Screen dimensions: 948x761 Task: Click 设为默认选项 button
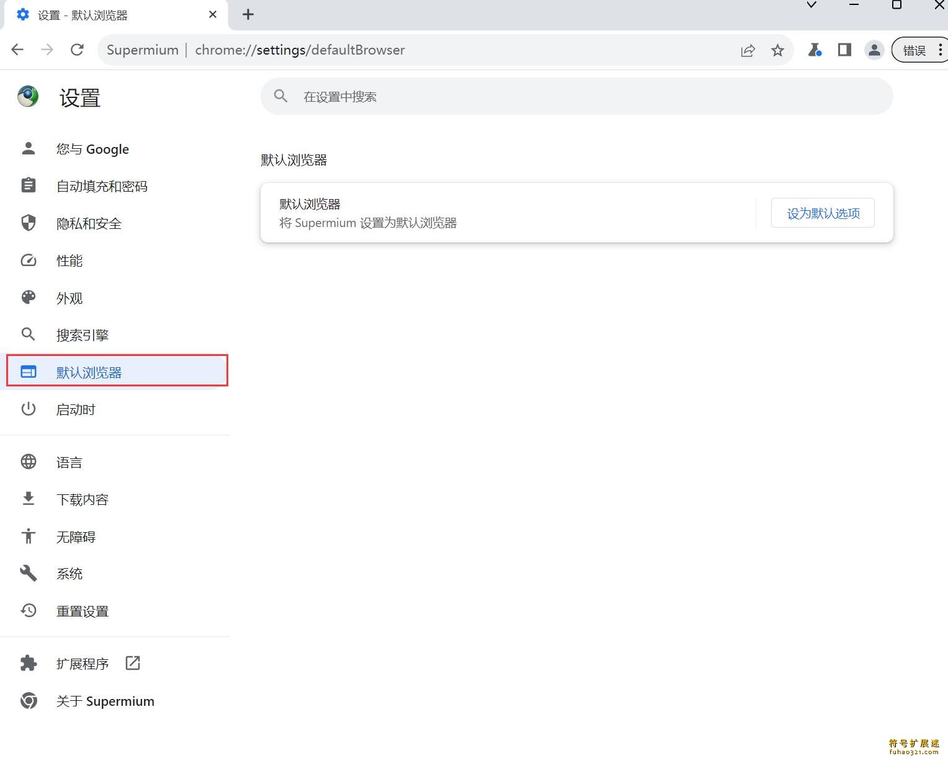click(823, 213)
